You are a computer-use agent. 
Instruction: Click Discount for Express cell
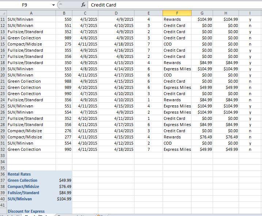point(31,211)
